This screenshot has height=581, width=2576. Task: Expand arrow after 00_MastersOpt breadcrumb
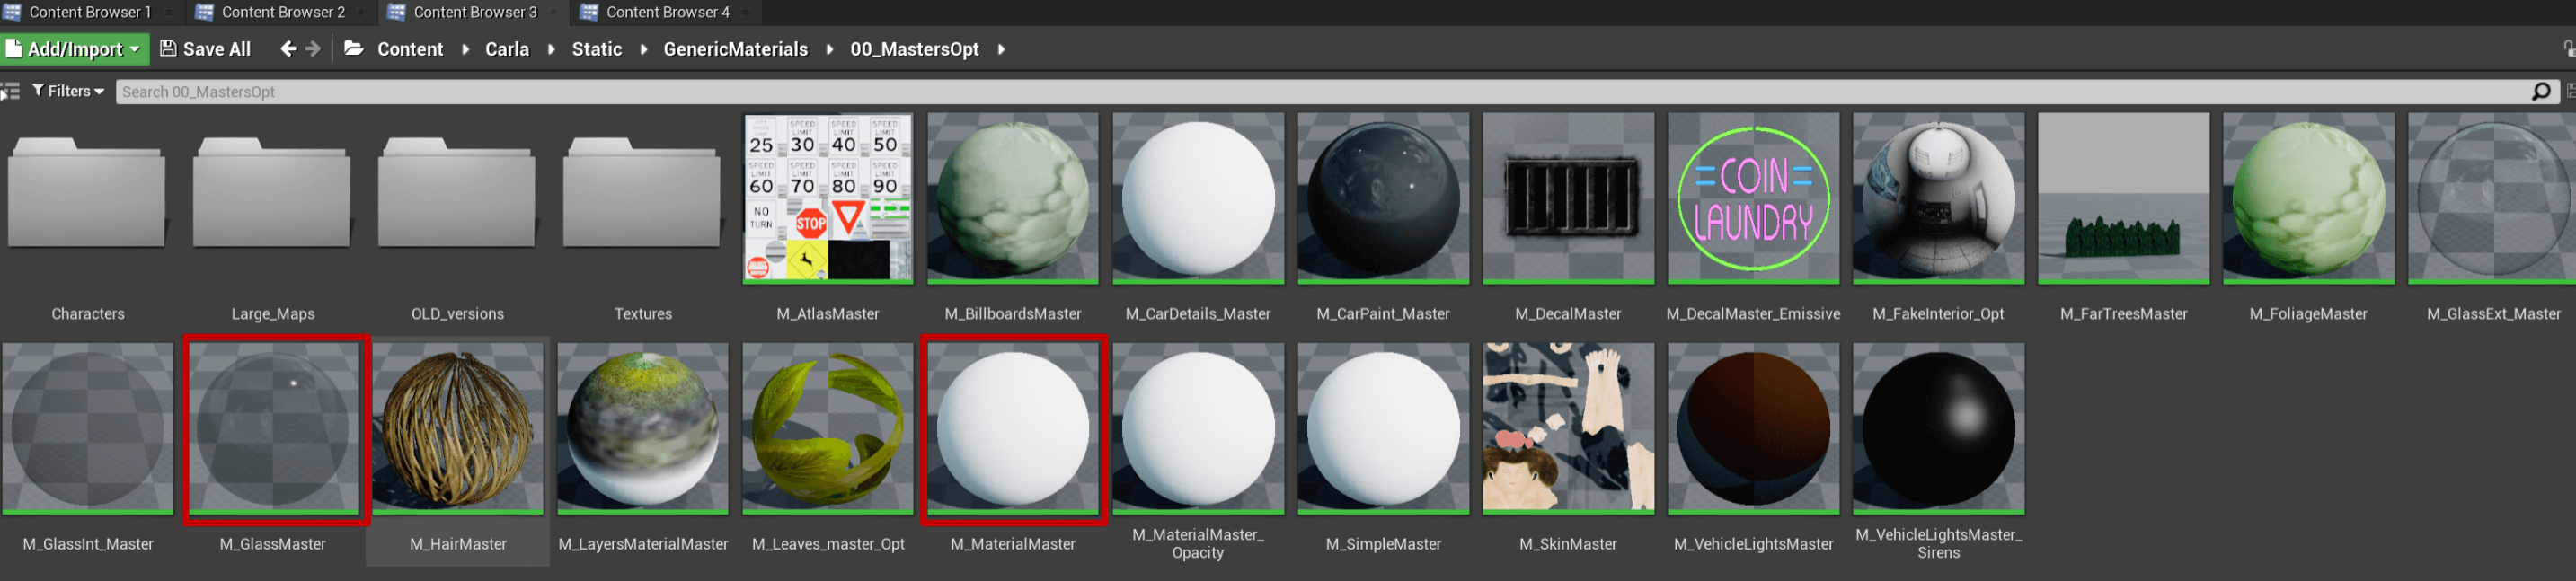pos(1001,50)
